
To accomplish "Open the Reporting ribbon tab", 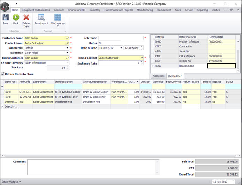I will pyautogui.click(x=202, y=10).
